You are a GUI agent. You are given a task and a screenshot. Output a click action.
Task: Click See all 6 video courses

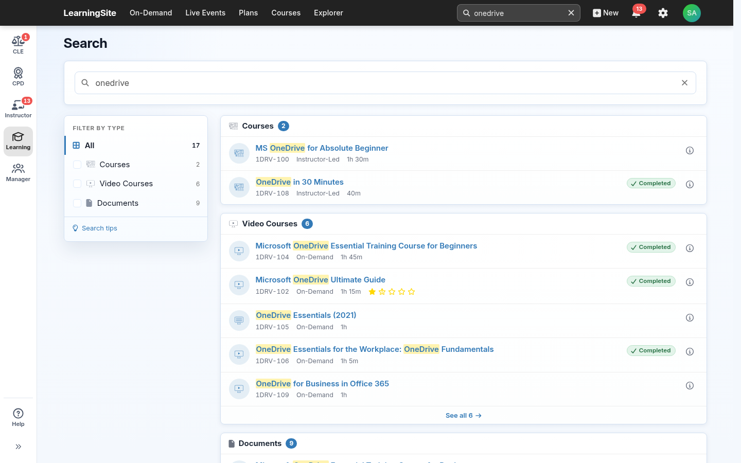pos(463,416)
